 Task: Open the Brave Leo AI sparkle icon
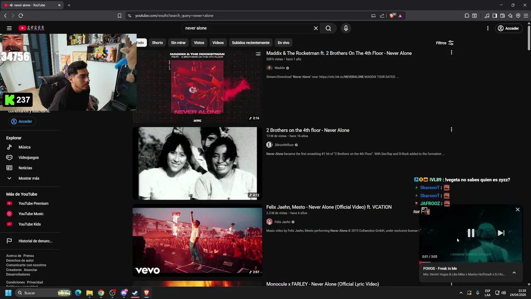(510, 16)
